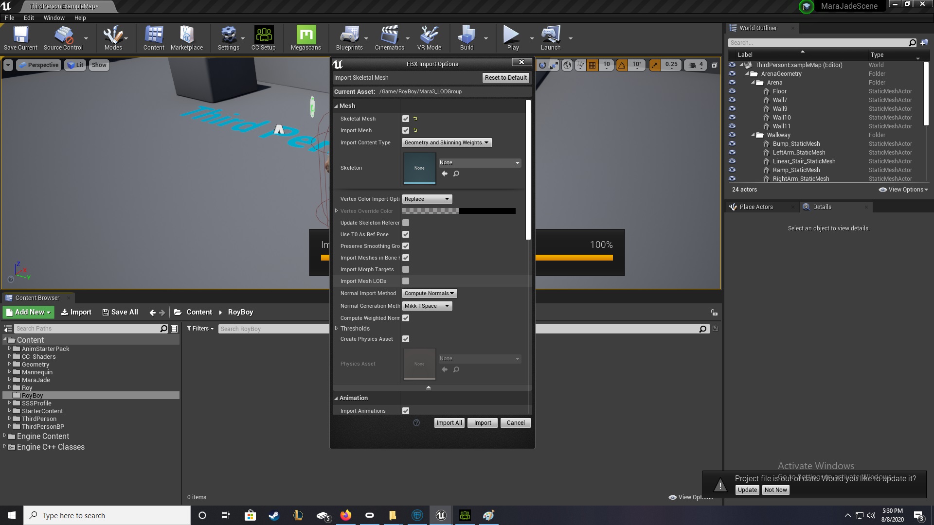
Task: Expand the Thresholds section
Action: [337, 328]
